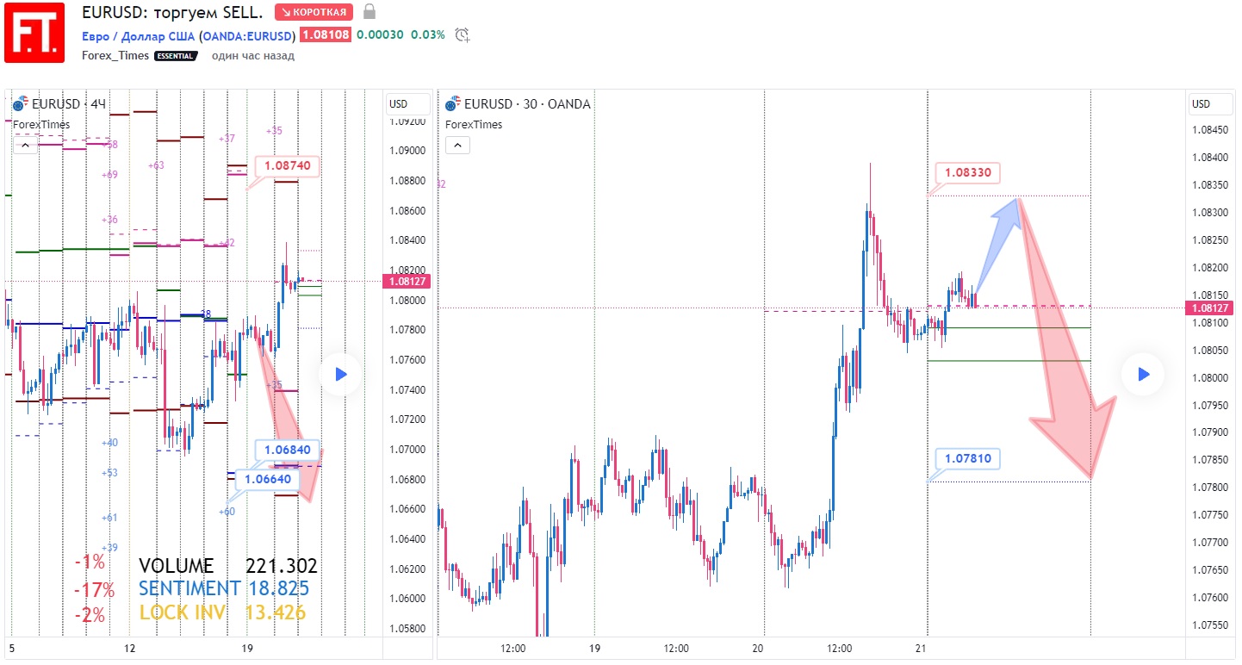Select the ForexTimes indicator on the 30-minute chart
The height and width of the screenshot is (665, 1242).
point(474,124)
